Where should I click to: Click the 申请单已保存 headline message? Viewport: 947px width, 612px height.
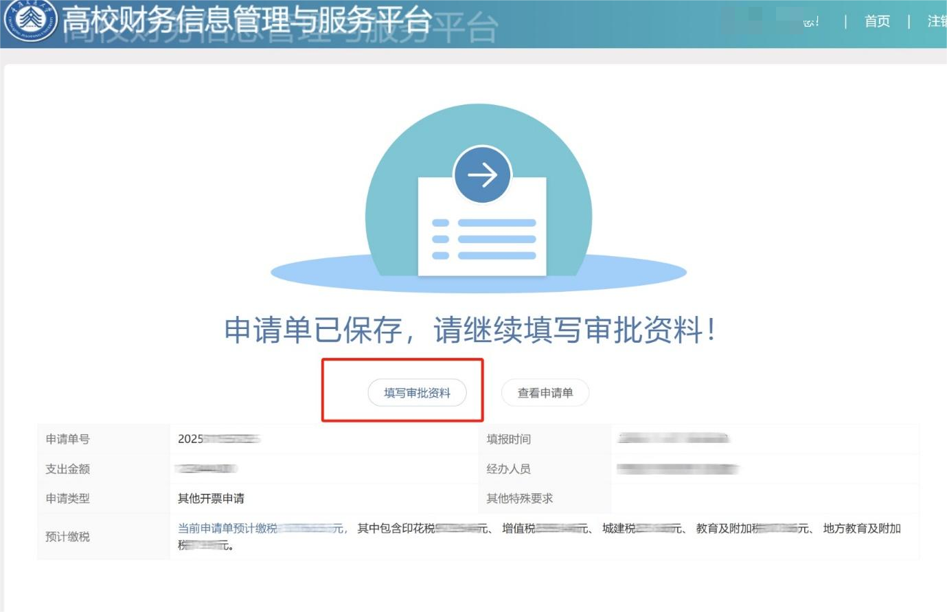[470, 330]
